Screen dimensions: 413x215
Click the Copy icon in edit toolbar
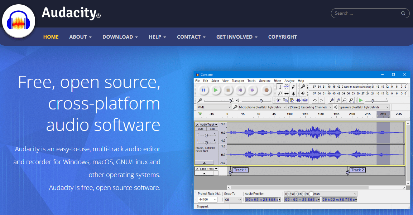285,100
